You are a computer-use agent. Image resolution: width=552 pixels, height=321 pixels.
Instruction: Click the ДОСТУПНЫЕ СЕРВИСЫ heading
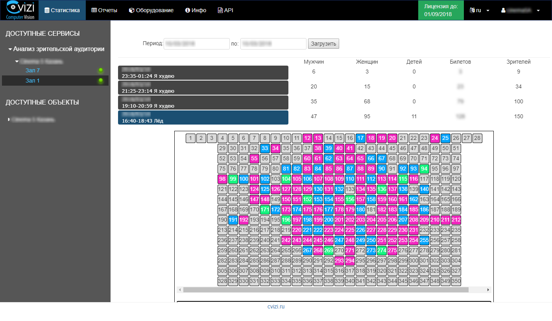point(42,34)
